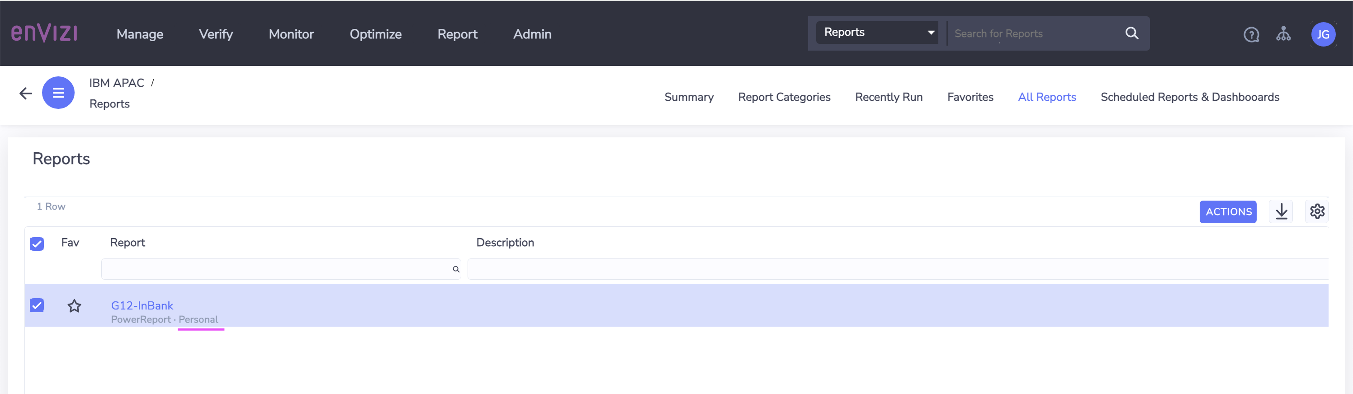
Task: Uncheck the G12-InBank row checkbox
Action: point(37,305)
